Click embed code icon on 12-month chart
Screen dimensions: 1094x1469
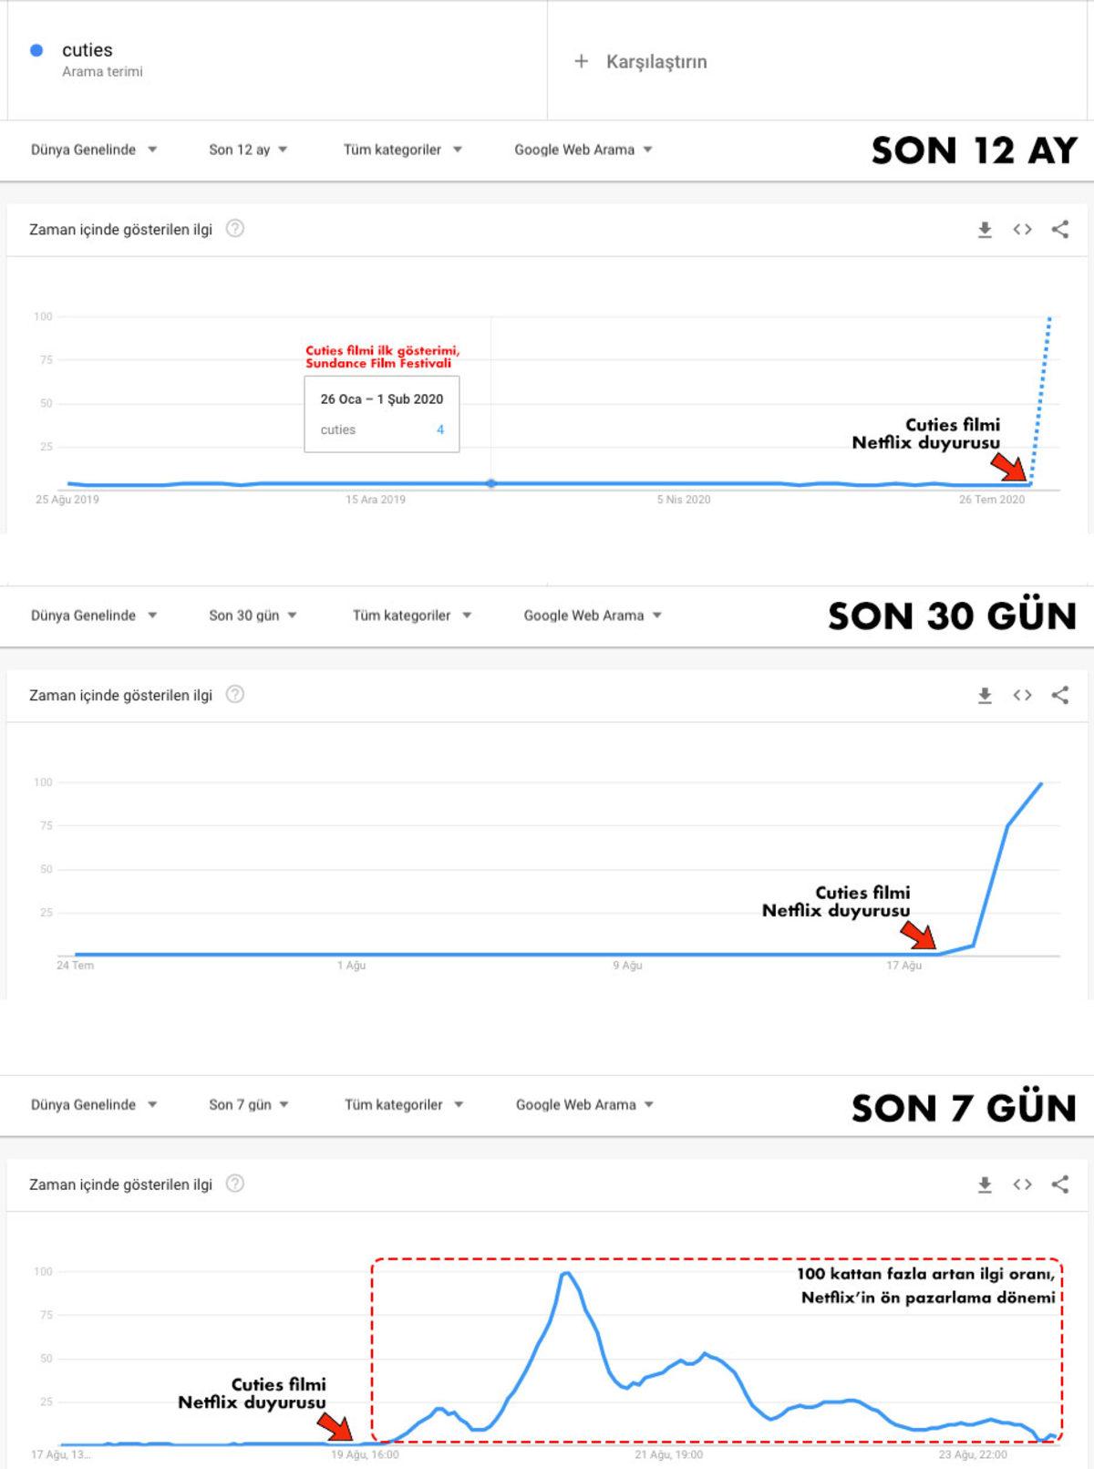[x=1022, y=230]
